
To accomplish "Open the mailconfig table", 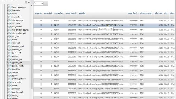I will [16, 17].
